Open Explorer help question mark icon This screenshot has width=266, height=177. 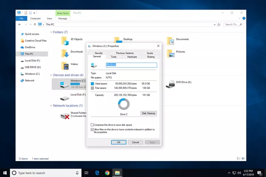click(244, 18)
